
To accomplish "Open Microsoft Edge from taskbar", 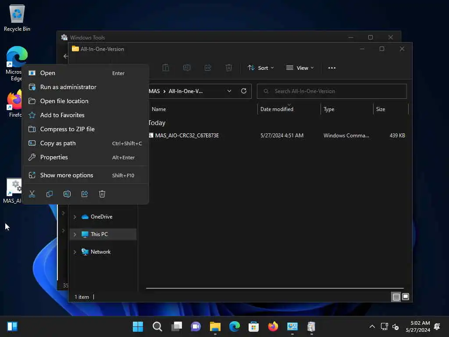I will point(234,326).
